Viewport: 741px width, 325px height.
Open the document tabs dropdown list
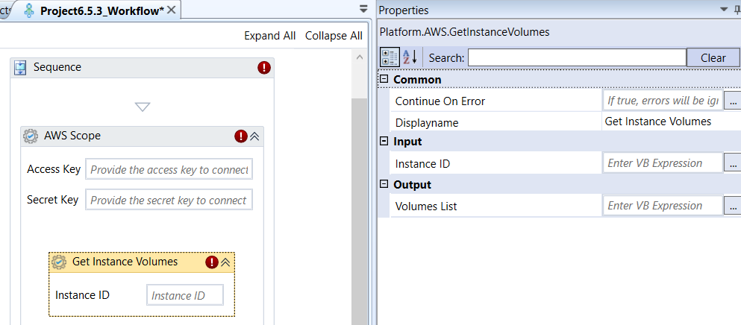click(x=363, y=9)
